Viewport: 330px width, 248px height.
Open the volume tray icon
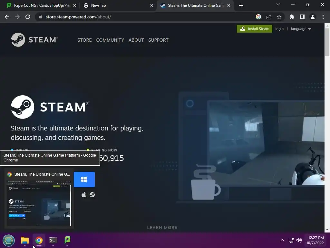pyautogui.click(x=299, y=240)
